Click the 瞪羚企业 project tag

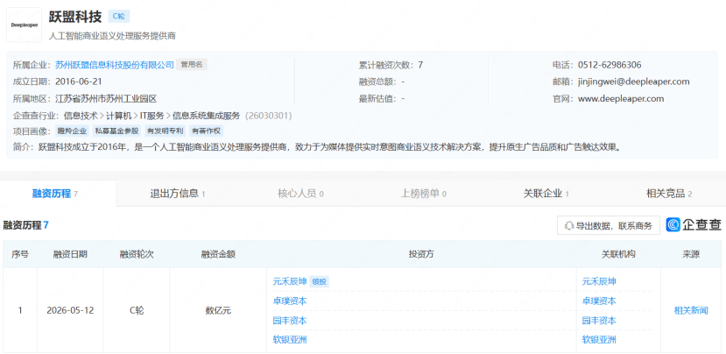click(x=72, y=131)
